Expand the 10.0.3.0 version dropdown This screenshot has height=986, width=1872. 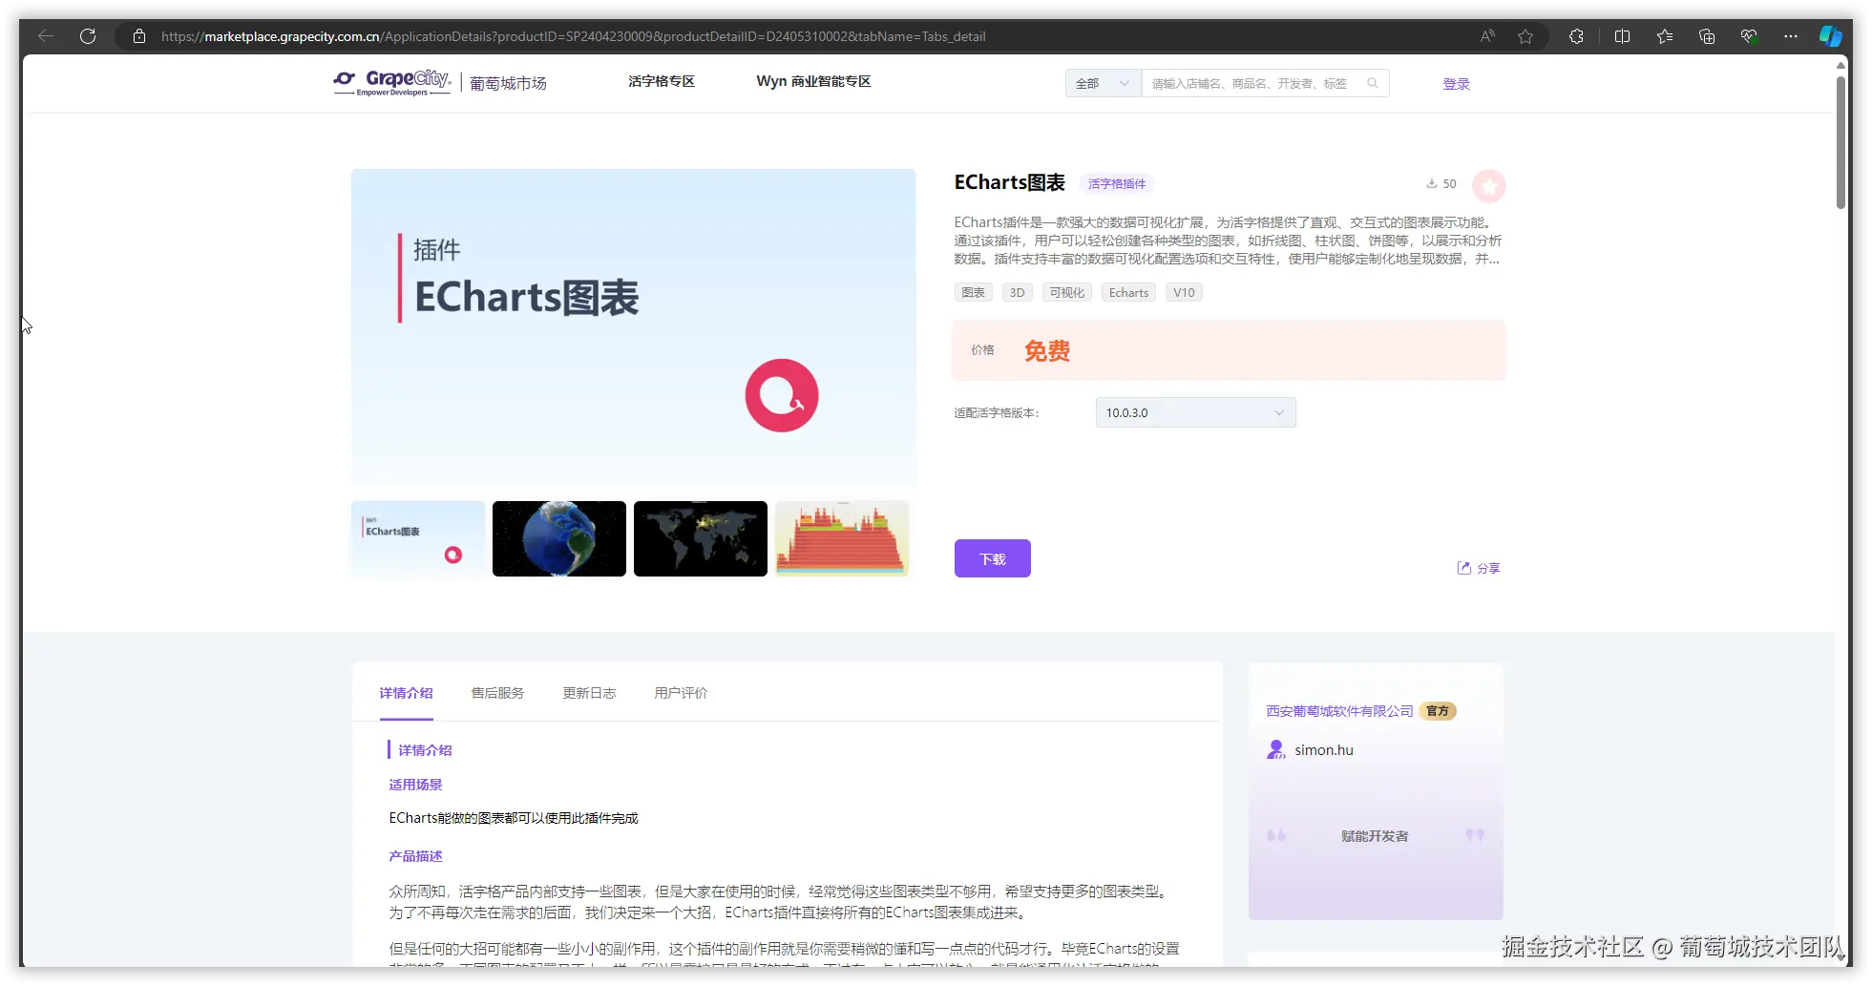pyautogui.click(x=1195, y=412)
